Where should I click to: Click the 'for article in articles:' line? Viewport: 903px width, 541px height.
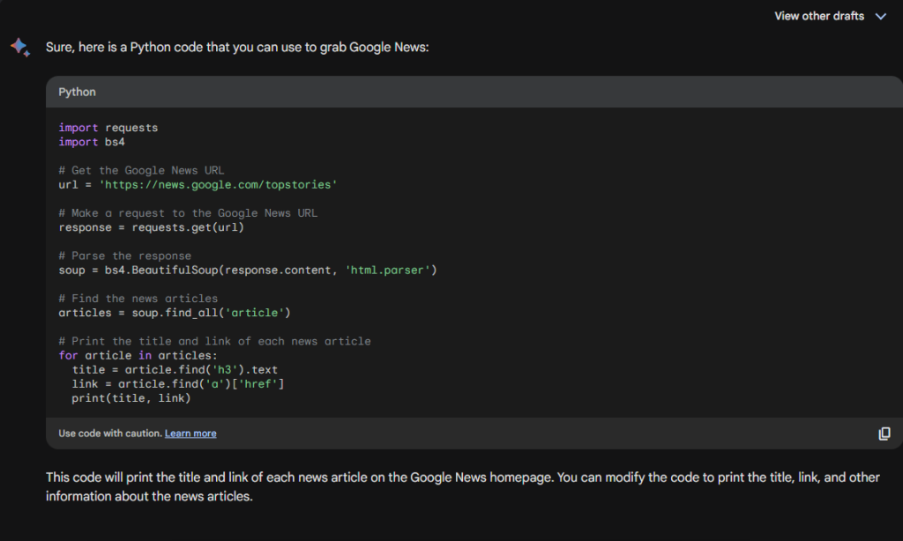138,356
